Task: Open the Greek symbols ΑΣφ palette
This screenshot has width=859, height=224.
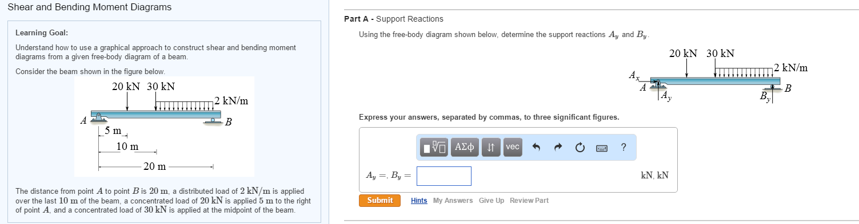Action: (x=465, y=147)
